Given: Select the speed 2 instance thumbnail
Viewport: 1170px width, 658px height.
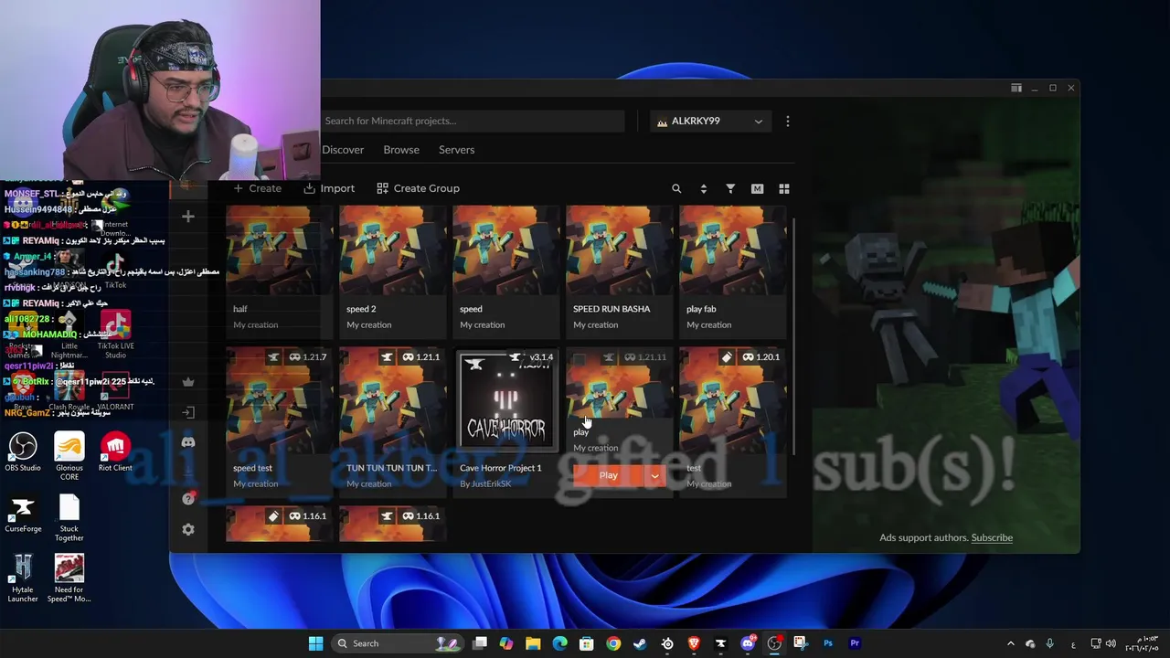Looking at the screenshot, I should click(392, 250).
